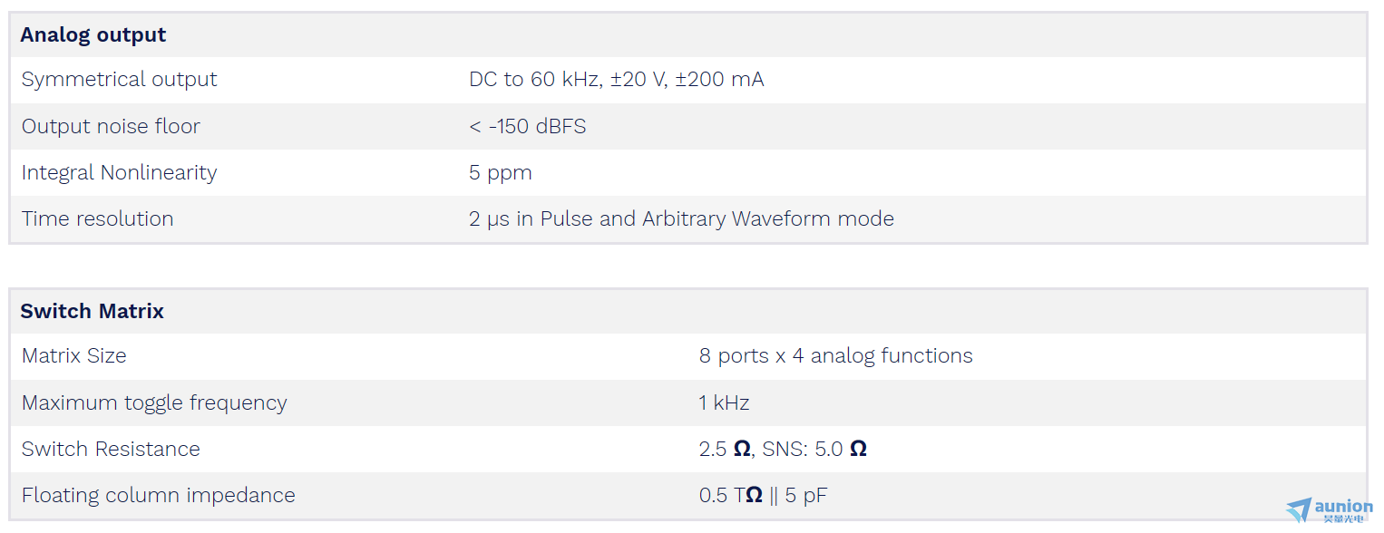Select the Floating column impedance label

159,496
